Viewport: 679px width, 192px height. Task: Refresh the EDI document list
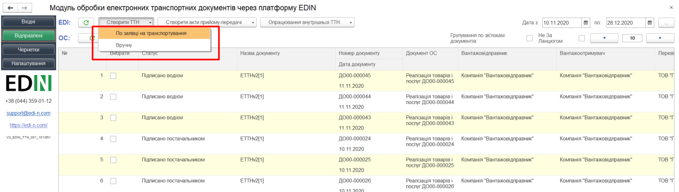click(x=86, y=23)
